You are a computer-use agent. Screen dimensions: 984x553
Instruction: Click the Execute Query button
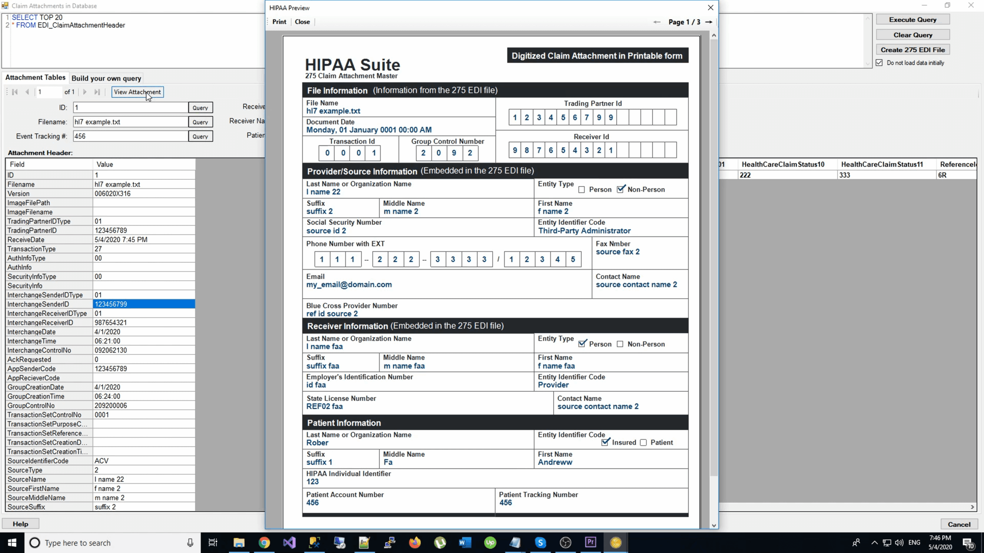(913, 20)
